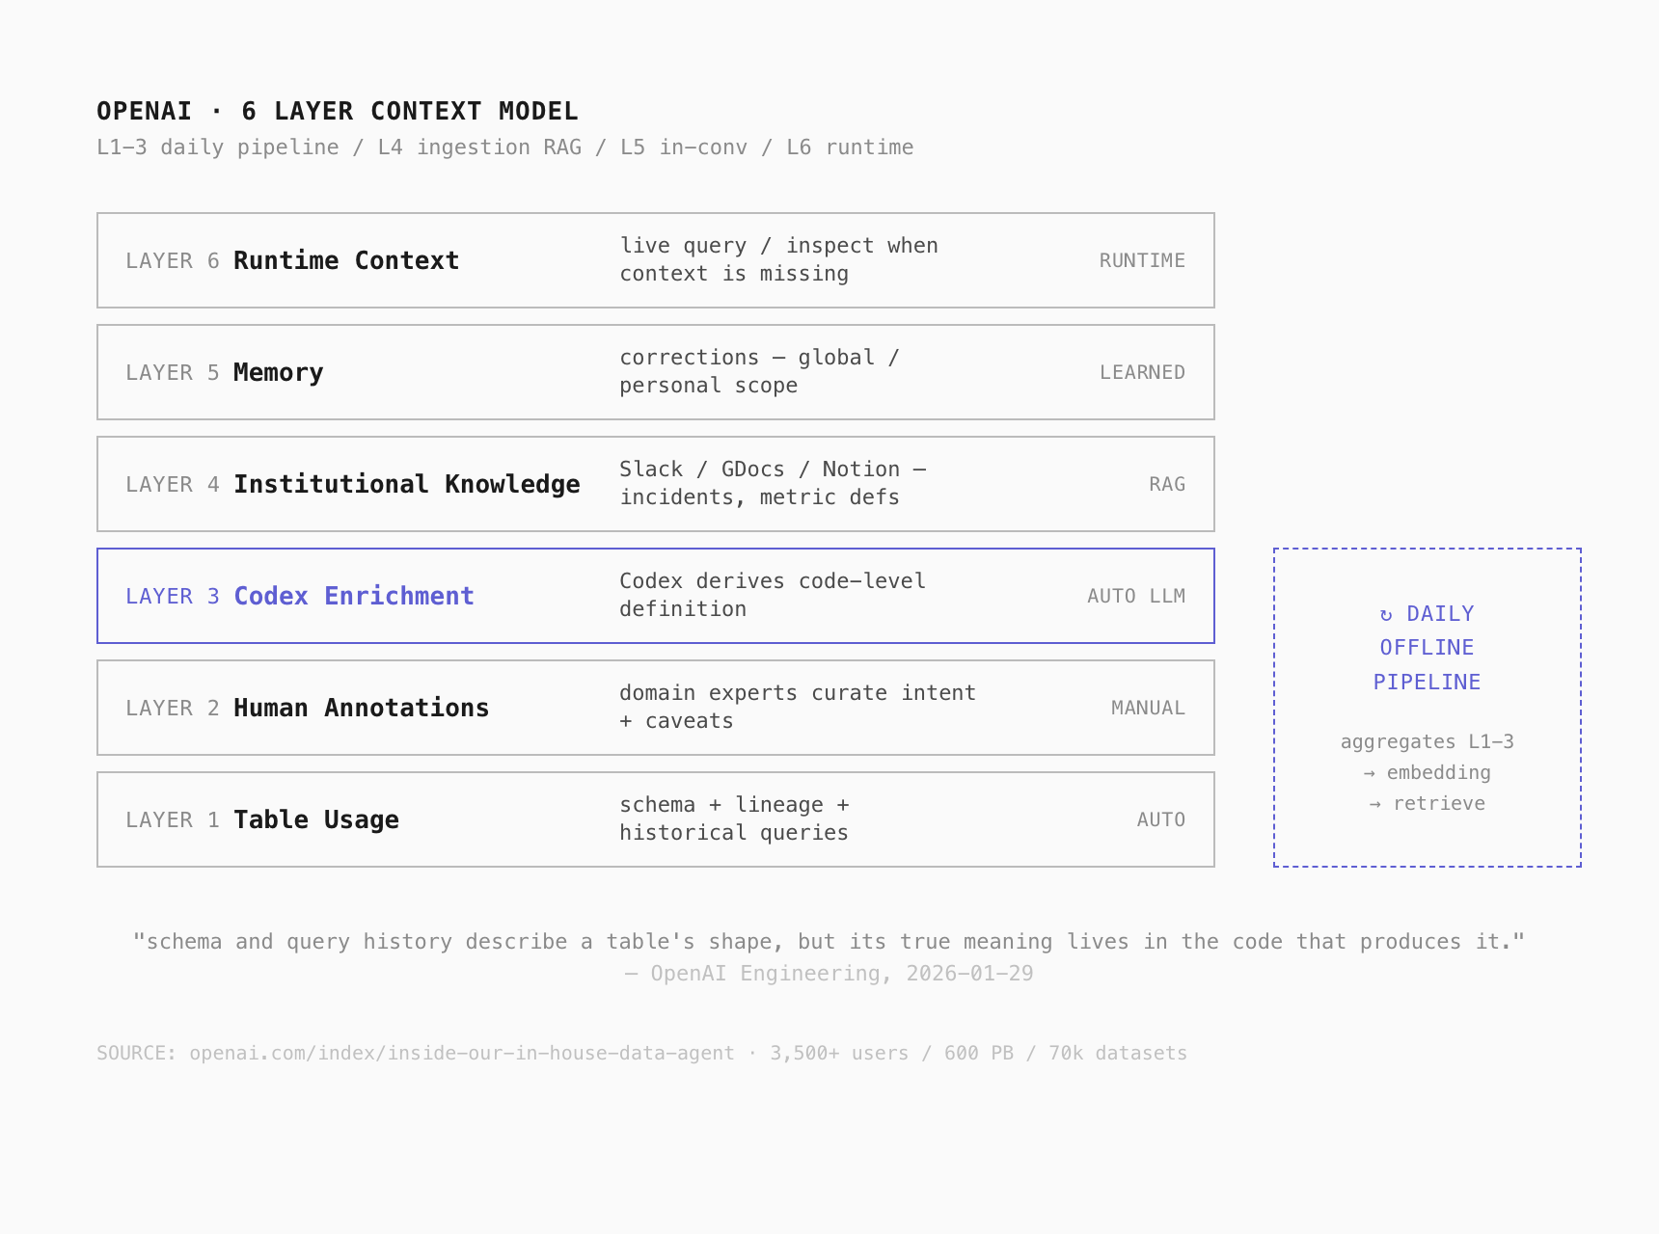The image size is (1659, 1234).
Task: Click 'live query / inspect when context is missing'
Action: click(x=778, y=259)
